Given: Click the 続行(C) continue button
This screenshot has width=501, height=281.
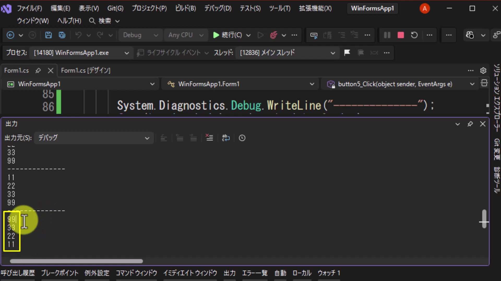Looking at the screenshot, I should click(x=228, y=35).
